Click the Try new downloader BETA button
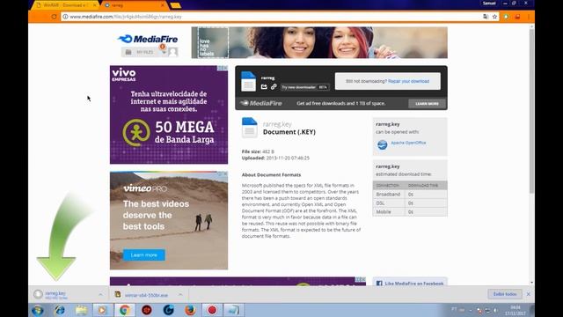563x317 pixels. pos(304,87)
